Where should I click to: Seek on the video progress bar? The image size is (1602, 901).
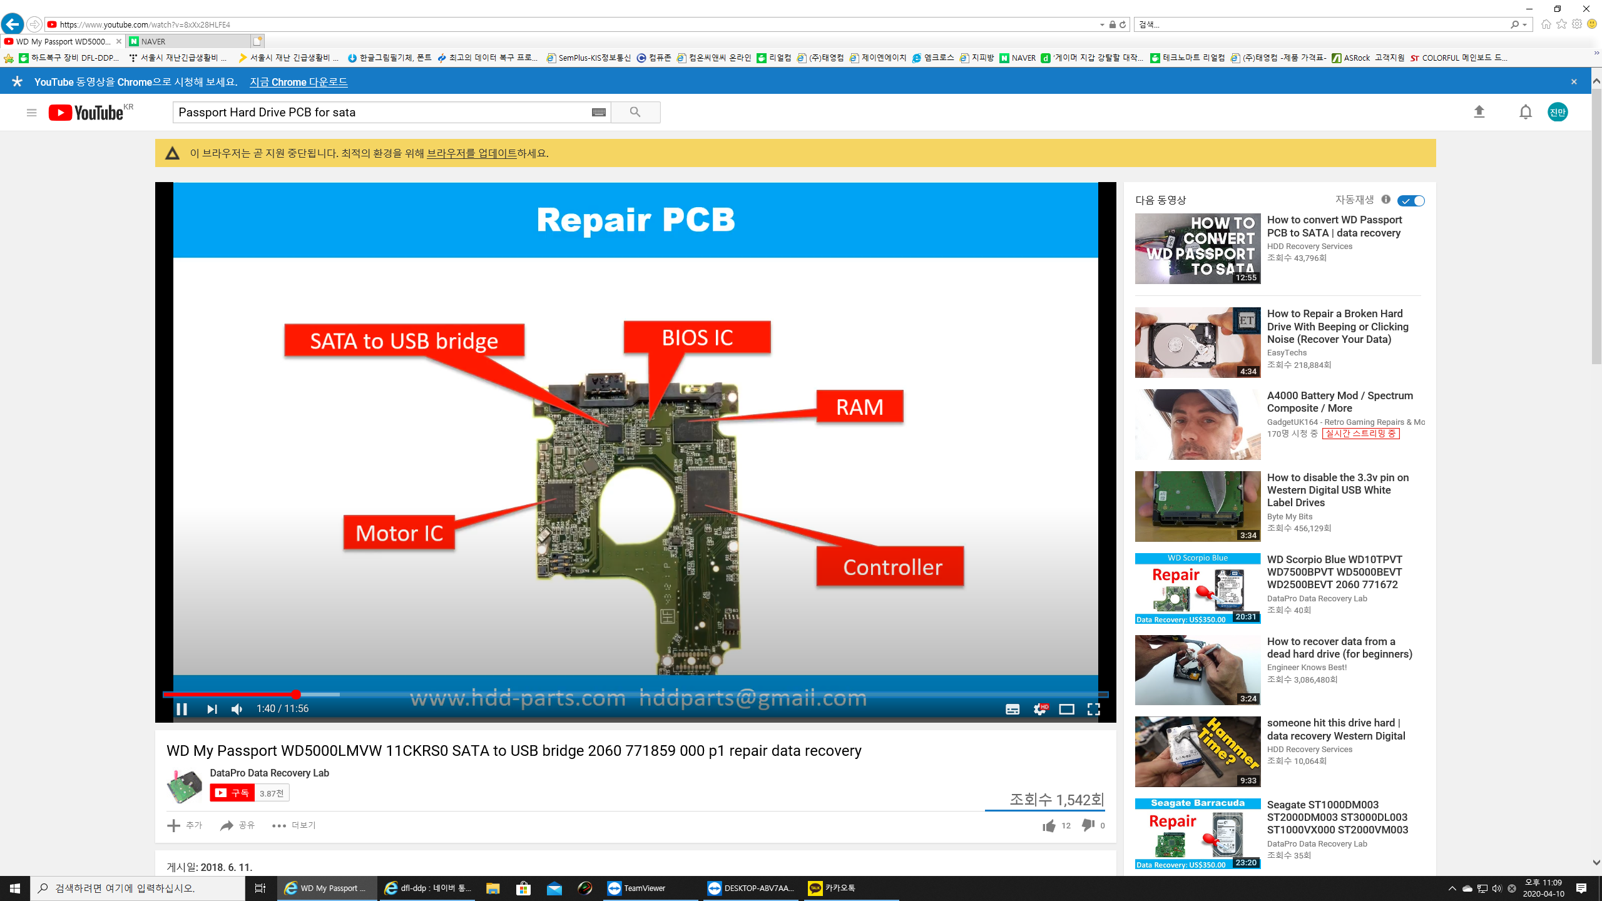click(635, 695)
